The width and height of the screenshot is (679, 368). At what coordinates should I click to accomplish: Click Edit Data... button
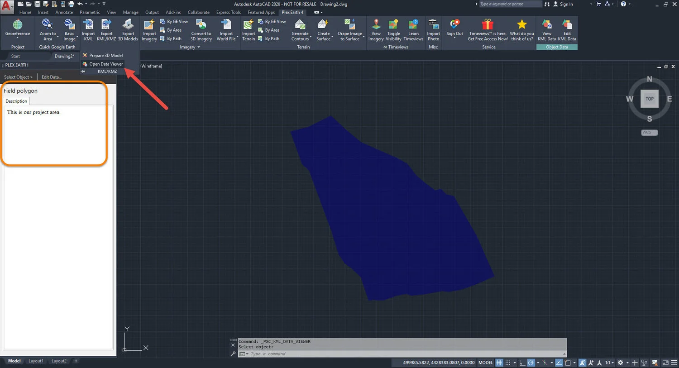pos(51,77)
